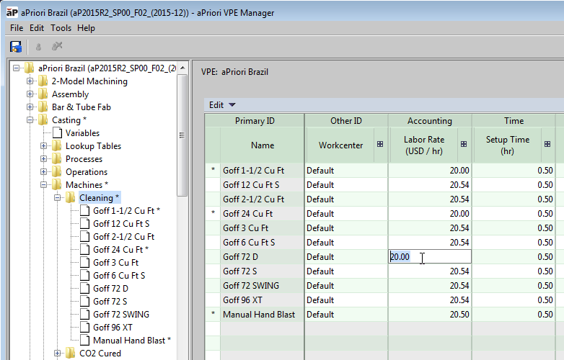Image resolution: width=564 pixels, height=360 pixels.
Task: Click the grid icon beside Workcenter header
Action: [379, 145]
